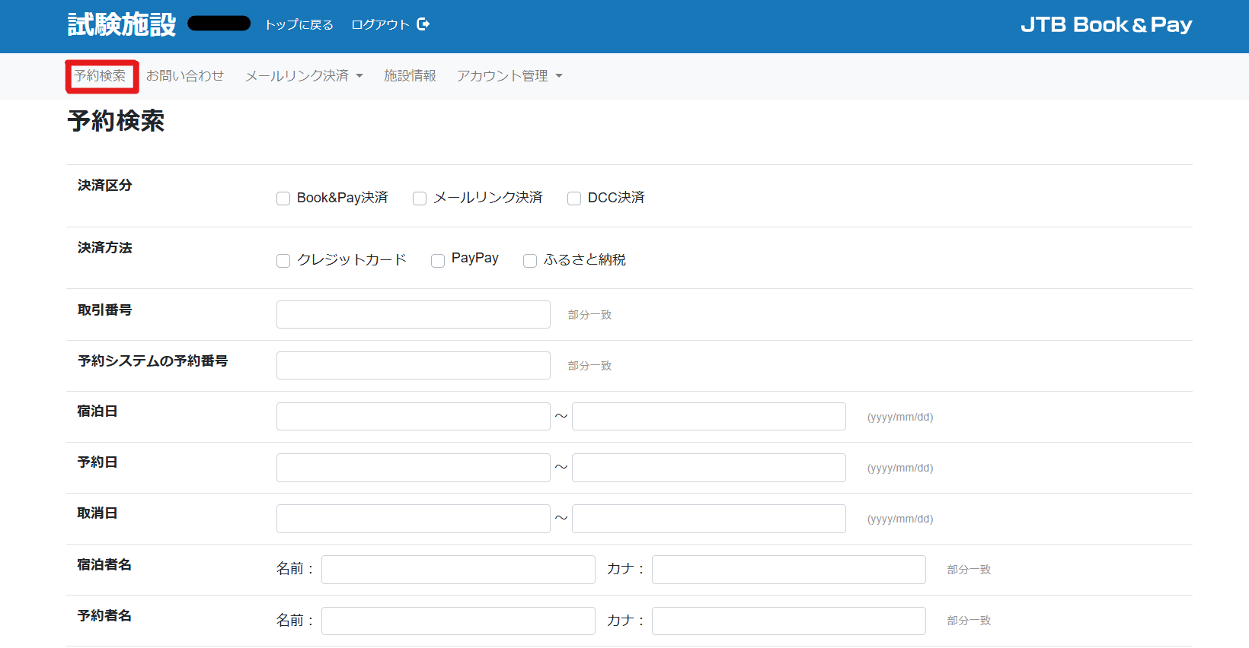Click the 決済方法 row label
This screenshot has height=648, width=1249.
[x=105, y=247]
